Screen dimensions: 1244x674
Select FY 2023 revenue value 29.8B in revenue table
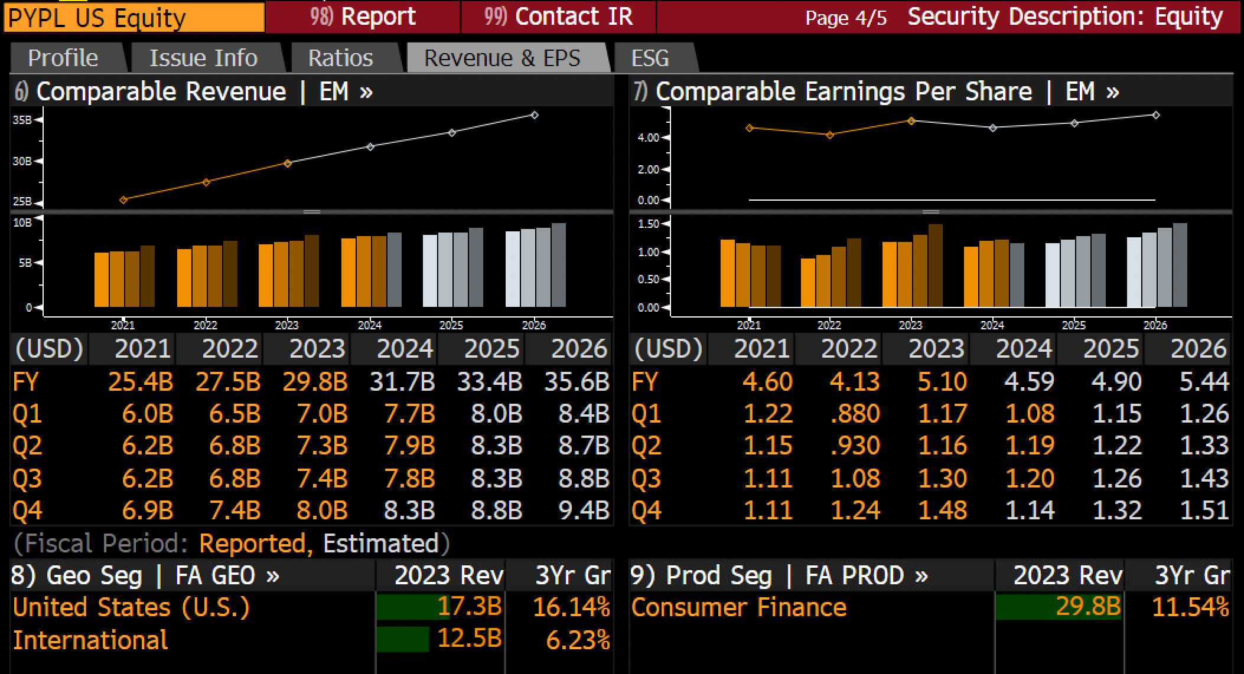click(x=315, y=382)
